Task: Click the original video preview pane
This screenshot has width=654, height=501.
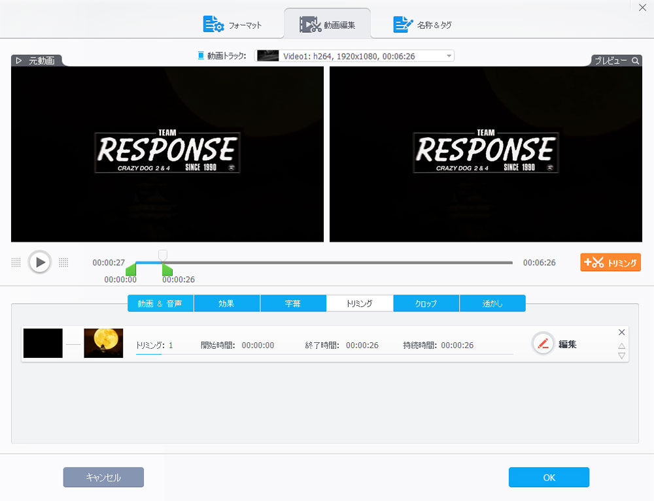Action: click(167, 154)
